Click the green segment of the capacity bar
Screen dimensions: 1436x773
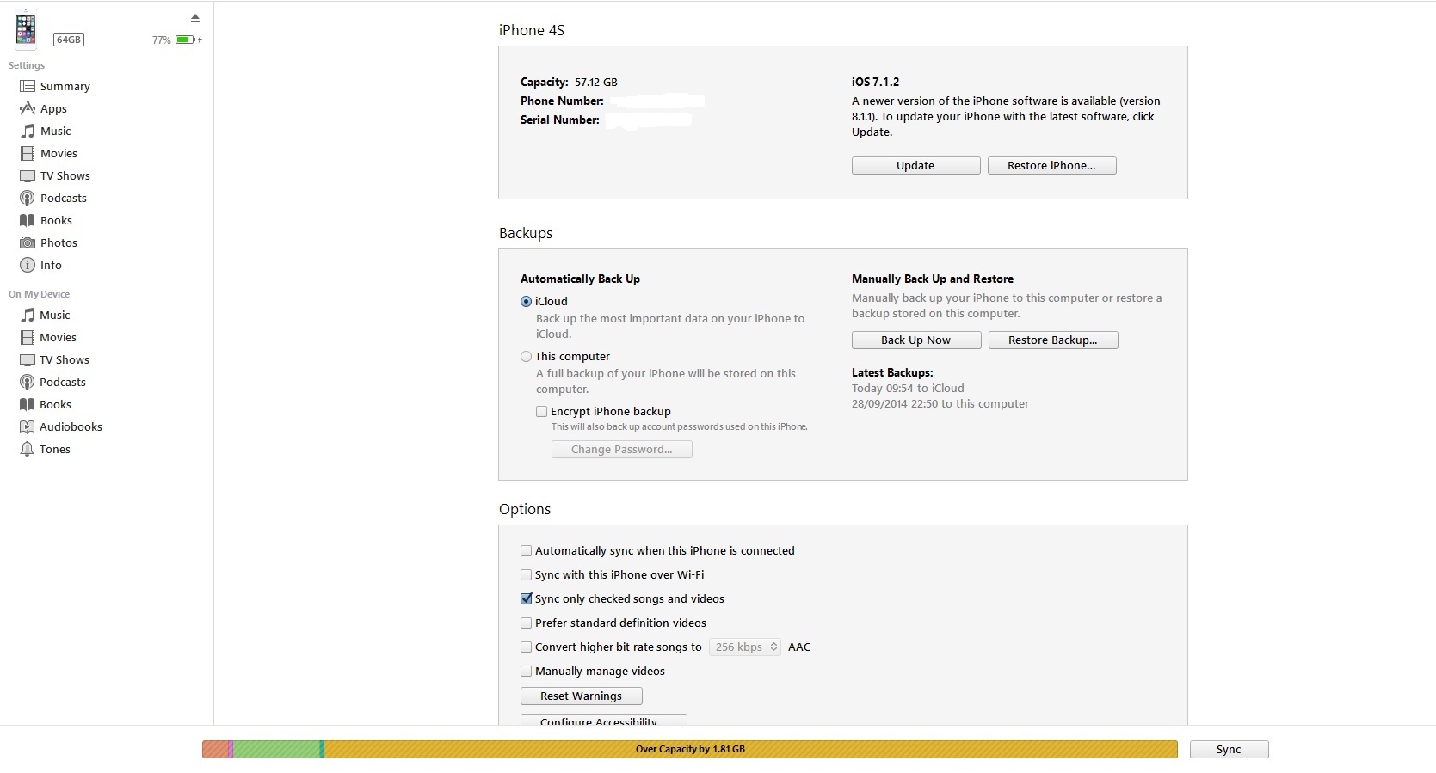(x=276, y=750)
